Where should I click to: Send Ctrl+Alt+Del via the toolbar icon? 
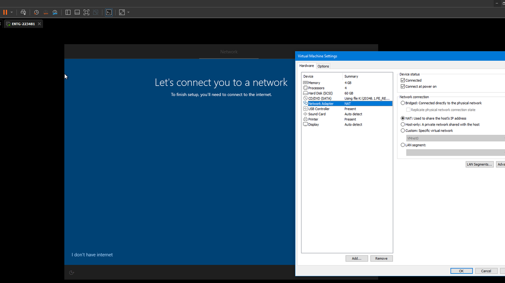point(23,12)
